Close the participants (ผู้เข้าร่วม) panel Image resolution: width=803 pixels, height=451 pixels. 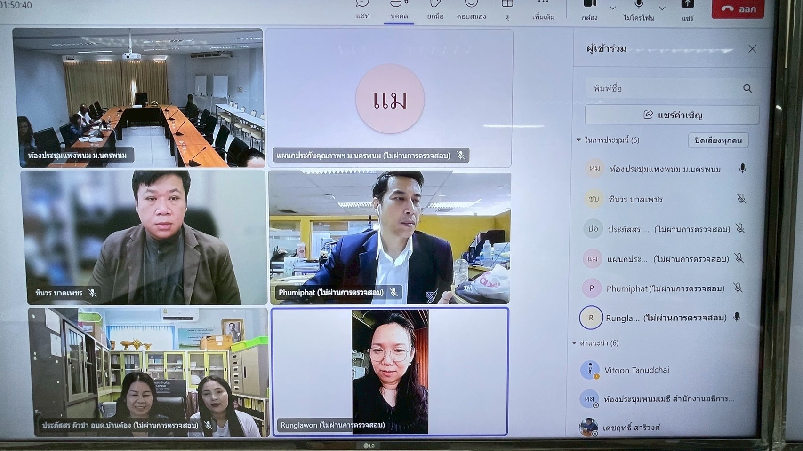tap(752, 49)
